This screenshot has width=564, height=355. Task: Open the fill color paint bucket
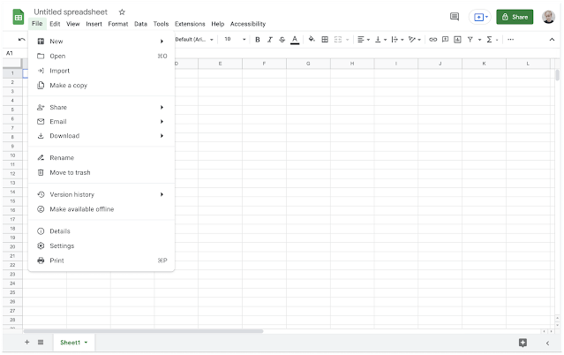pos(312,40)
